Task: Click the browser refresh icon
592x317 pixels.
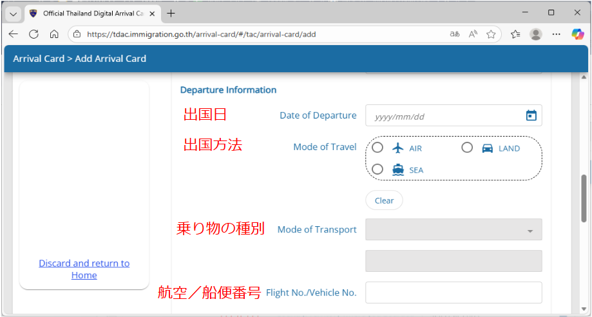Action: tap(33, 34)
